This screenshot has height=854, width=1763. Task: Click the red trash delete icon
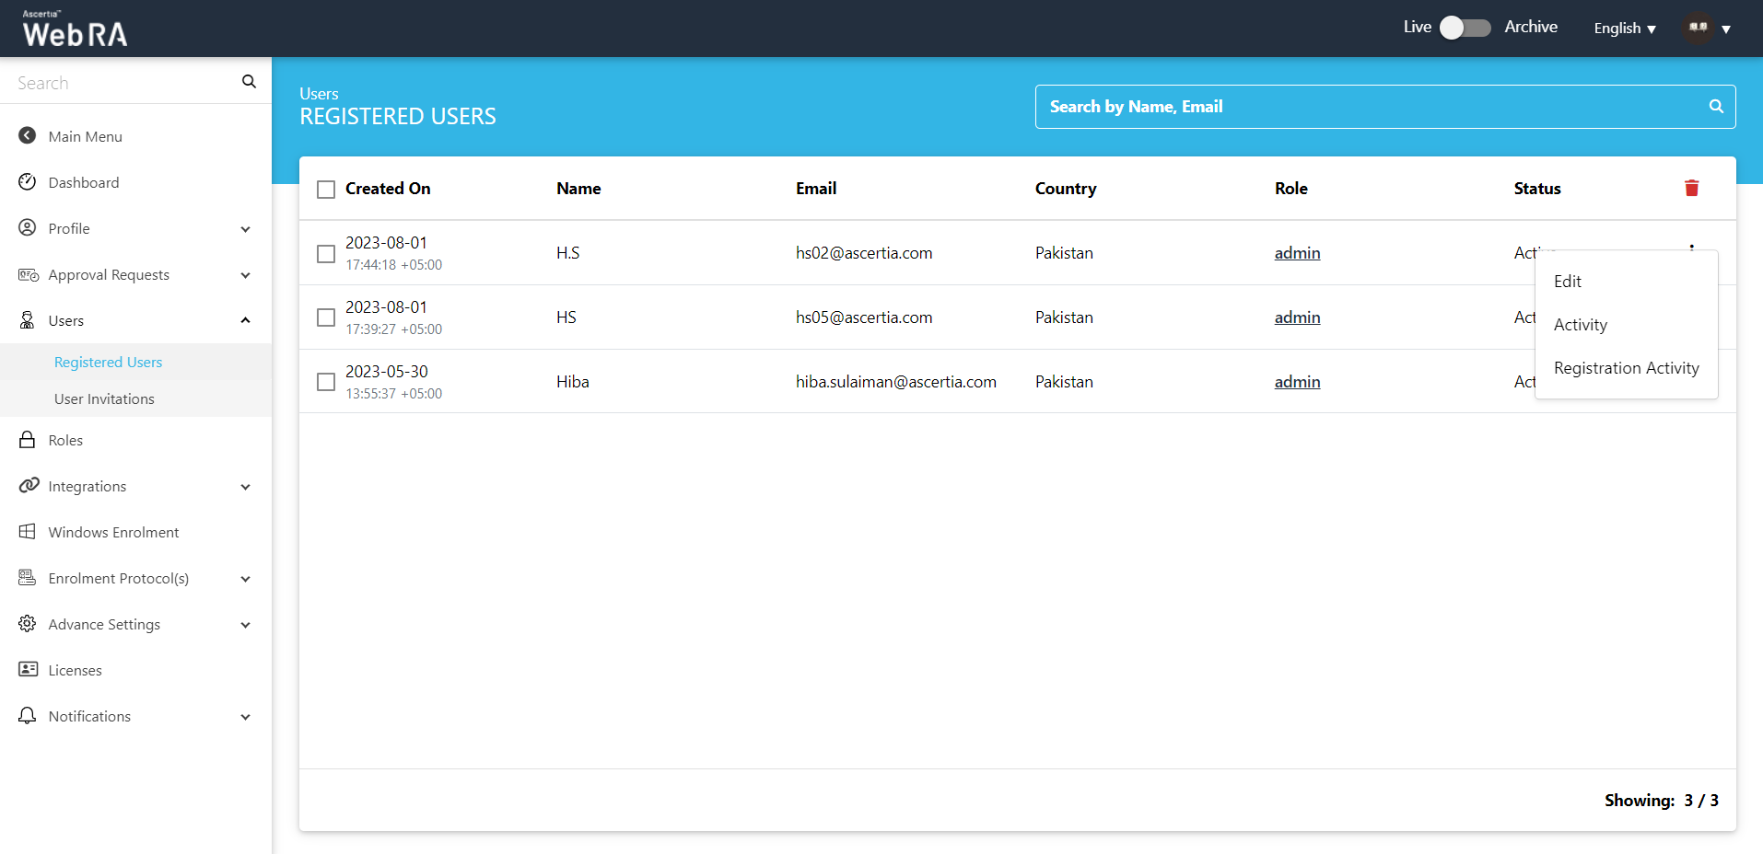point(1691,189)
